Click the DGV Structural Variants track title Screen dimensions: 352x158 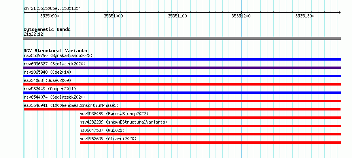tap(55, 51)
